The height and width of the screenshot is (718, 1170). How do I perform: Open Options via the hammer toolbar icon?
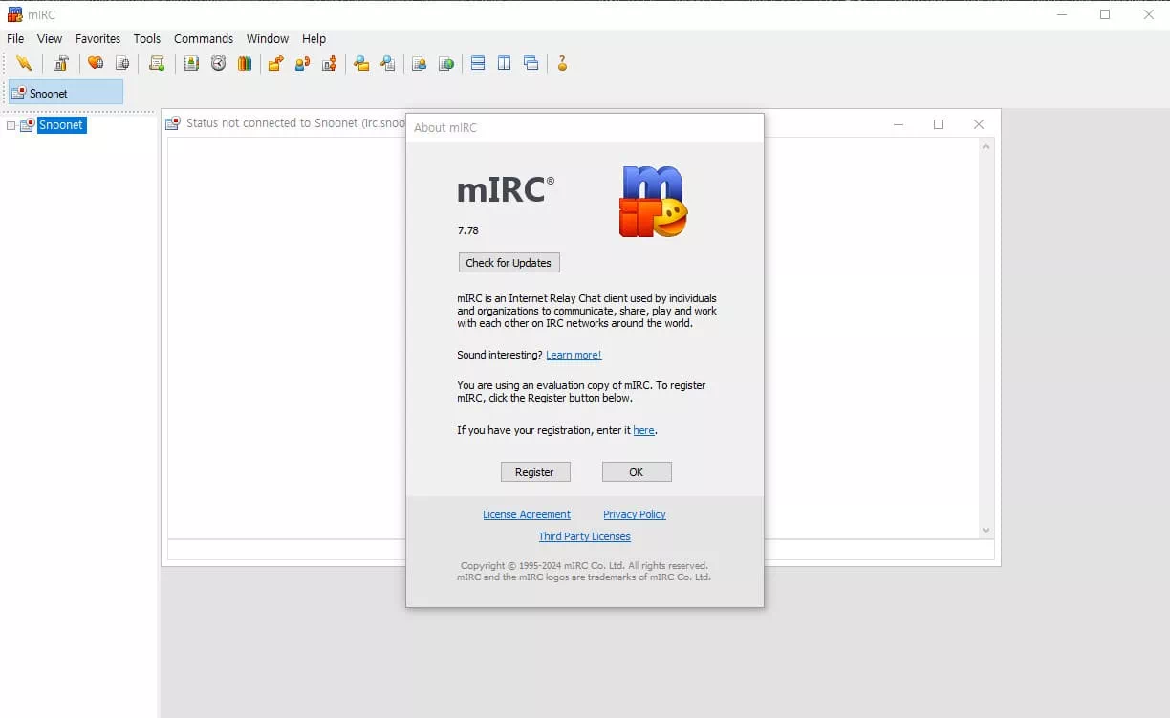tap(61, 63)
